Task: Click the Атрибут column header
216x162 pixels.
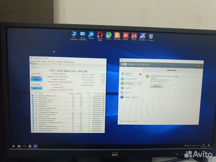Action: pos(41,93)
